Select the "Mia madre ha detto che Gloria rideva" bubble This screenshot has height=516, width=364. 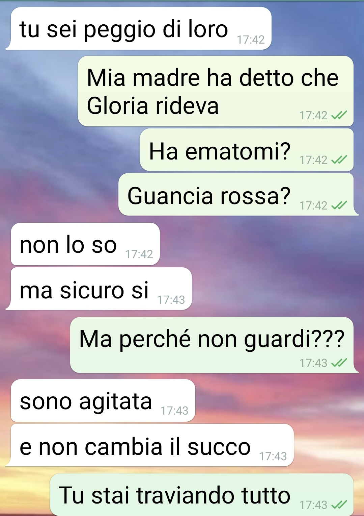point(216,91)
